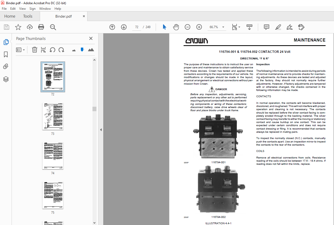
Task: Select page 75 thumbnail
Action: (x=53, y=195)
